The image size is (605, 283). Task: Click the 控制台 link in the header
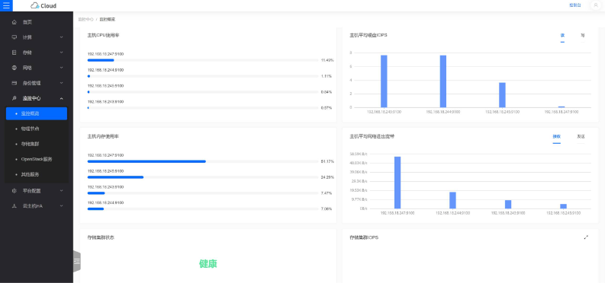tap(575, 5)
